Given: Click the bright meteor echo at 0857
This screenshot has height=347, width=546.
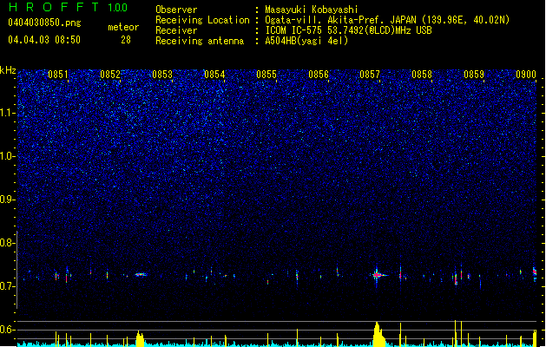Looking at the screenshot, I should [378, 275].
